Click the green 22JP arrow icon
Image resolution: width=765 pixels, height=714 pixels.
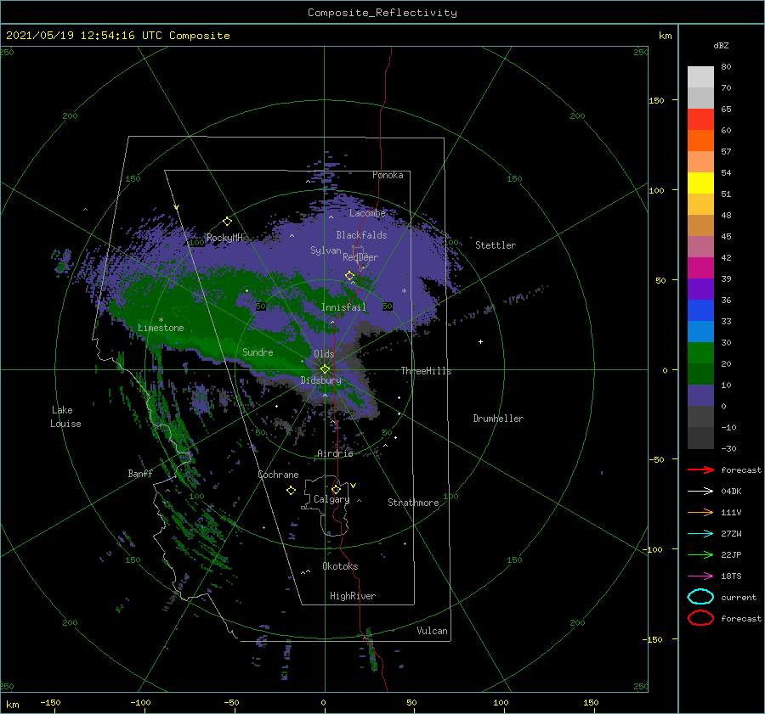click(x=700, y=554)
